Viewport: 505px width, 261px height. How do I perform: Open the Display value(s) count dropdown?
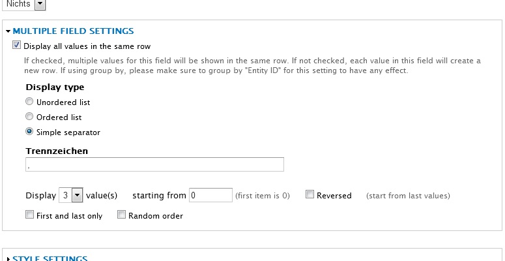(x=70, y=195)
